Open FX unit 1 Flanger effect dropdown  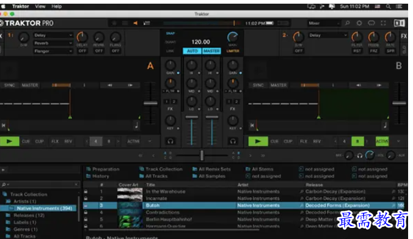pyautogui.click(x=53, y=51)
